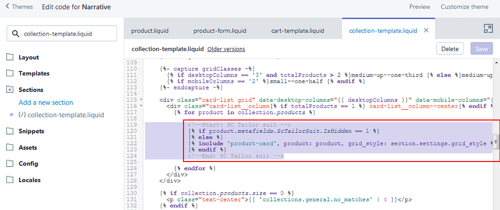Screen dimensions: 500x210
Task: Click the expand editor fullscreen icon
Action: [x=488, y=29]
